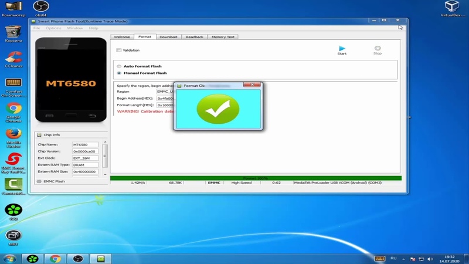
Task: Open the Help menu
Action: pyautogui.click(x=93, y=28)
